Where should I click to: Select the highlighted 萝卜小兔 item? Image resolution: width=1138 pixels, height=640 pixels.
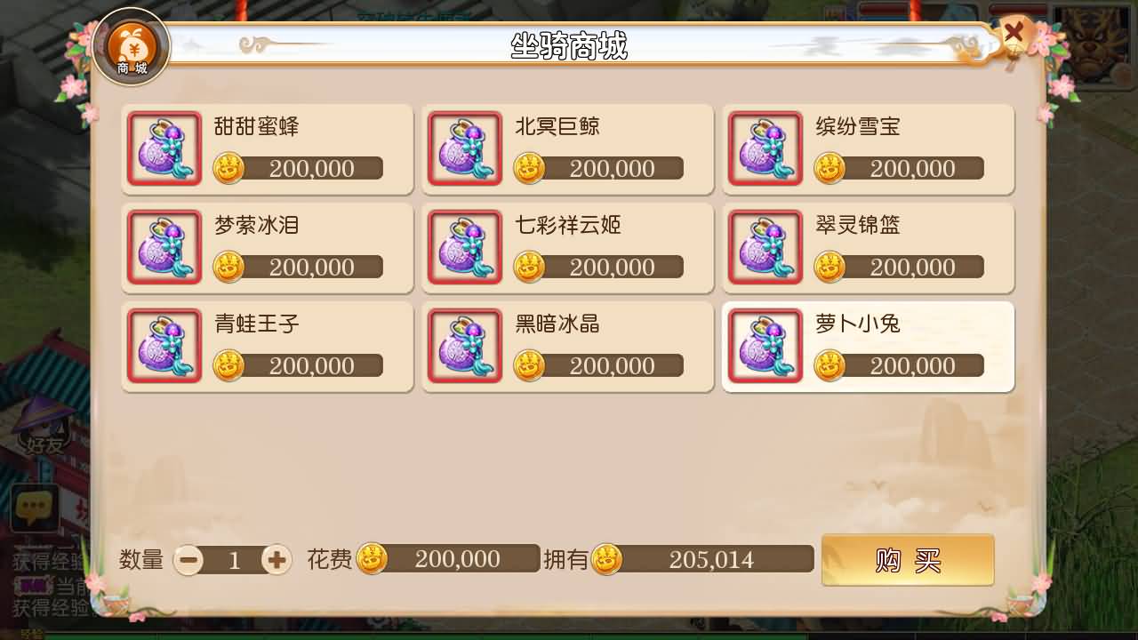[869, 347]
